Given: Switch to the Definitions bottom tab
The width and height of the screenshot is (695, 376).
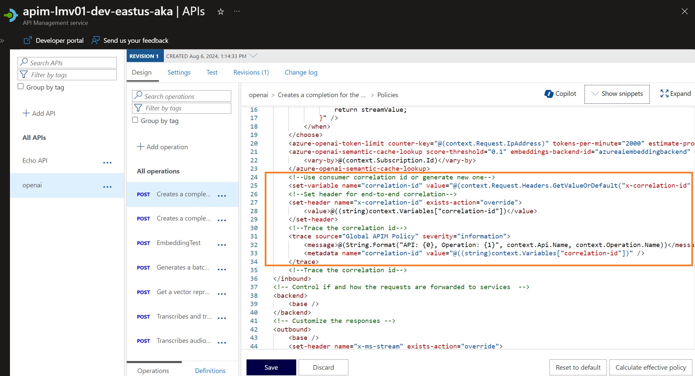Looking at the screenshot, I should 210,371.
